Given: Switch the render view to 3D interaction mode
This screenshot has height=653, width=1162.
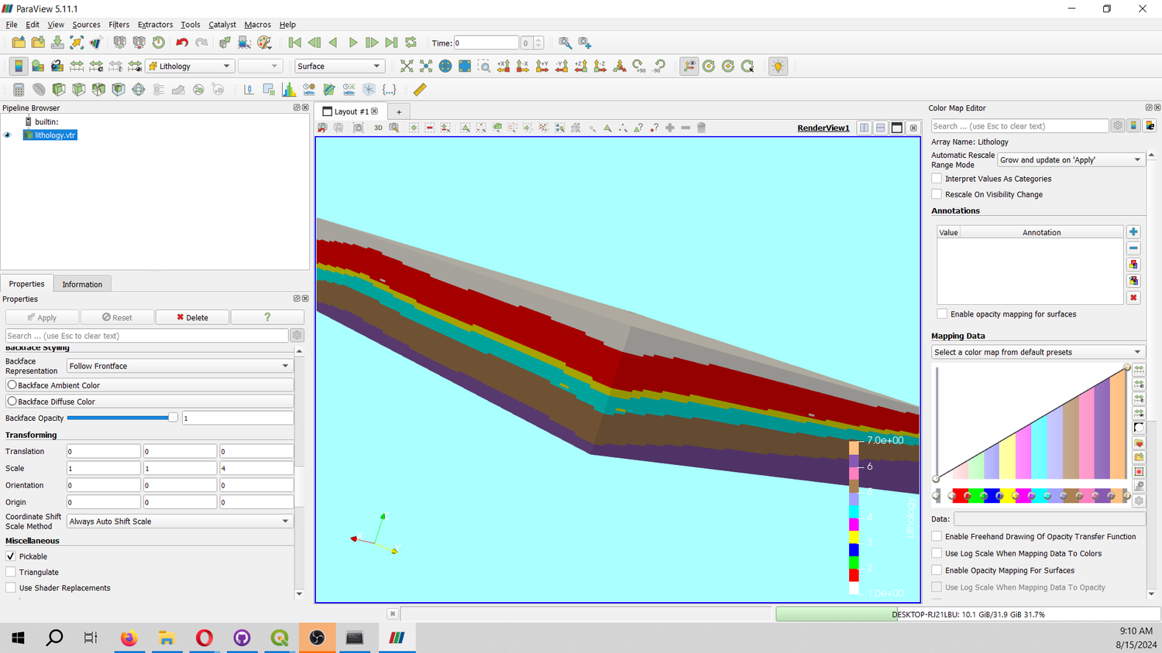Looking at the screenshot, I should point(378,128).
